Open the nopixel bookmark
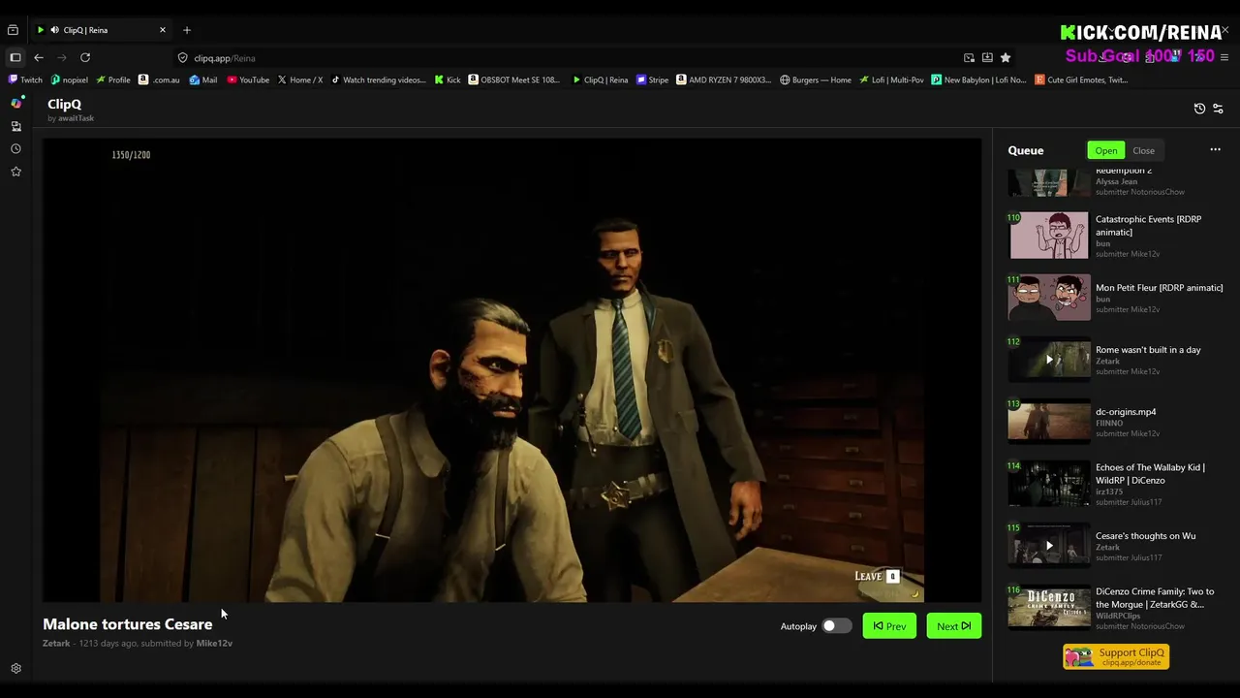Image resolution: width=1240 pixels, height=698 pixels. tap(70, 80)
